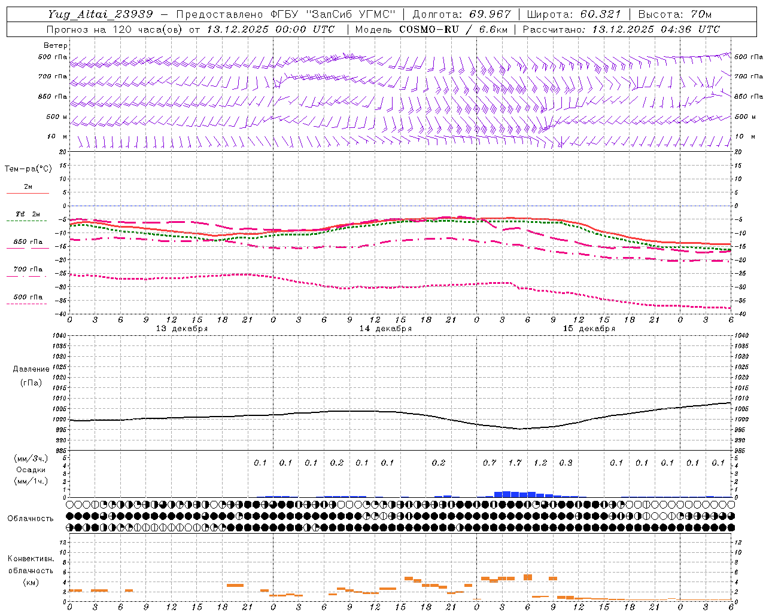766x612 pixels.
Task: Click the Прогноз на 120 часа(ов) text
Action: [115, 29]
